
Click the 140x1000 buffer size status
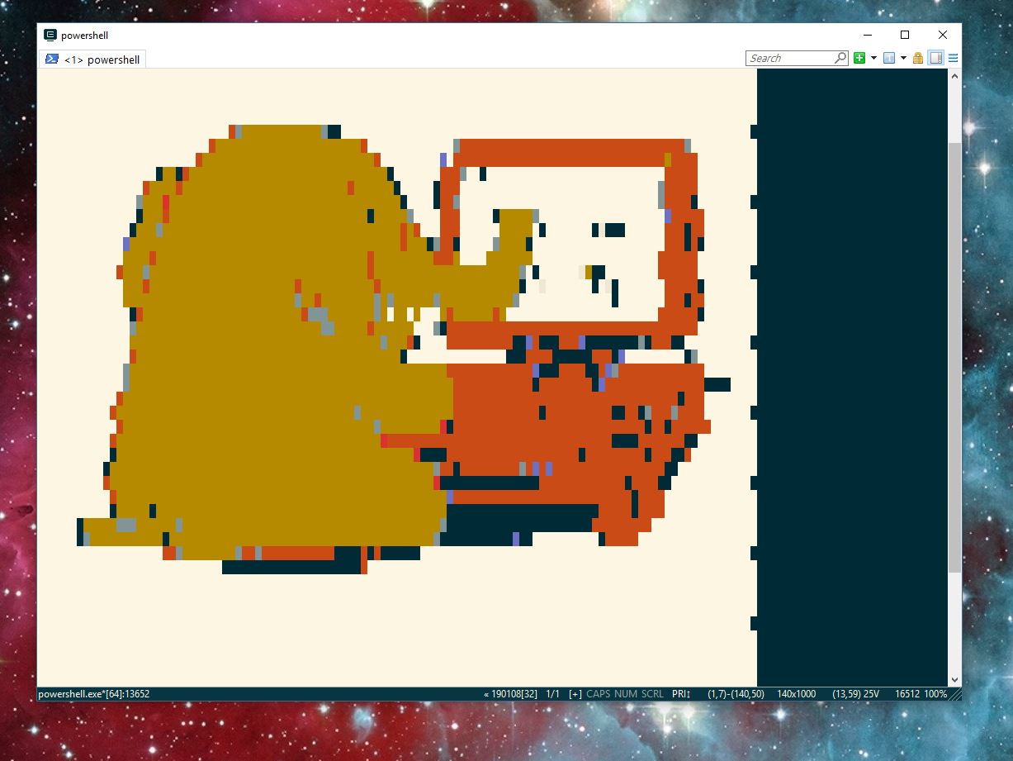click(x=796, y=694)
